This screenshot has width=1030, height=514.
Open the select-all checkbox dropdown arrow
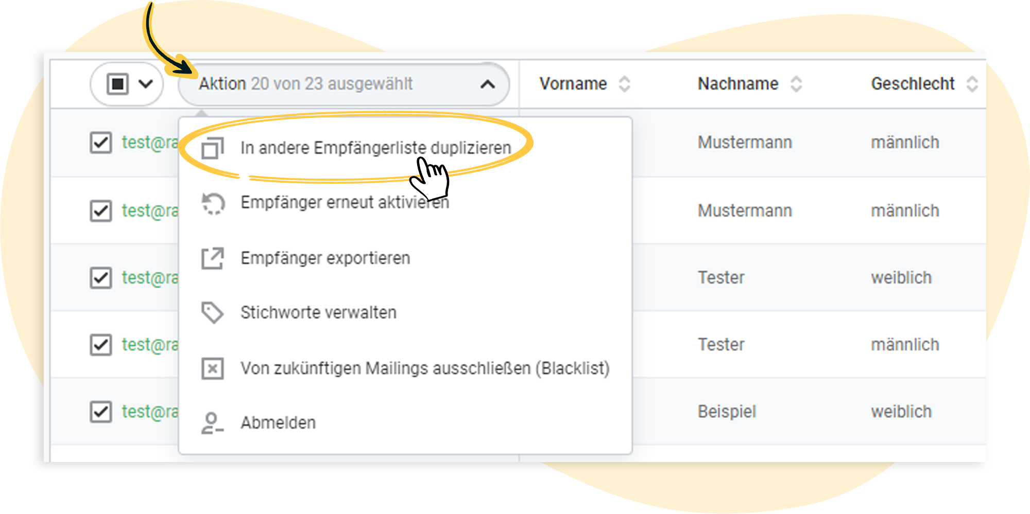pyautogui.click(x=146, y=84)
